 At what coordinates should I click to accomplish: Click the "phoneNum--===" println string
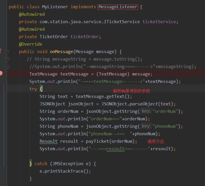110,134
